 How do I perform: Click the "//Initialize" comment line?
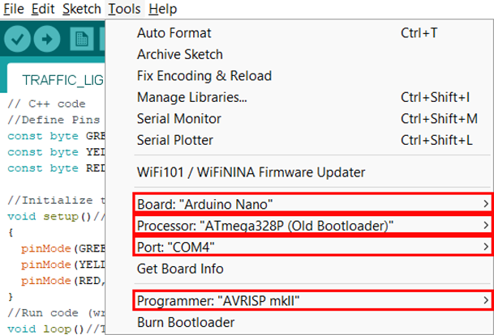[56, 201]
